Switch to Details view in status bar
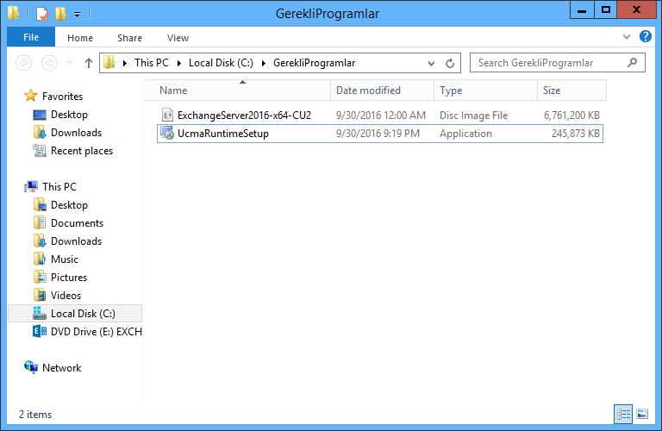The width and height of the screenshot is (662, 431). click(623, 414)
